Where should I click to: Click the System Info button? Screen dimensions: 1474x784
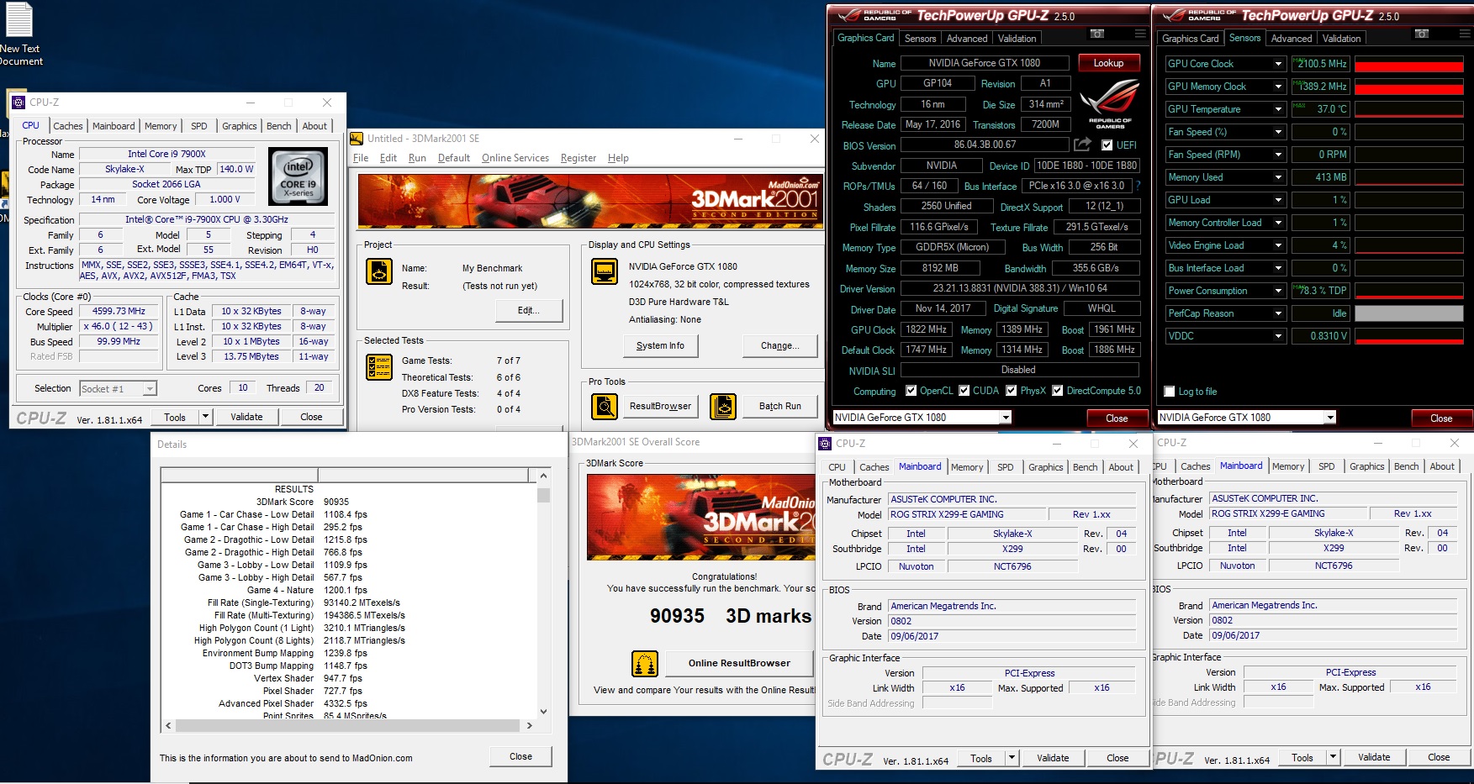click(660, 345)
